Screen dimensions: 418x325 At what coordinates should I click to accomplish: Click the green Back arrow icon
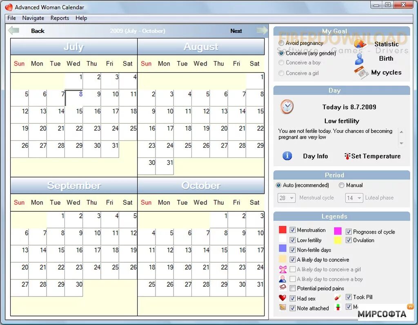[13, 31]
